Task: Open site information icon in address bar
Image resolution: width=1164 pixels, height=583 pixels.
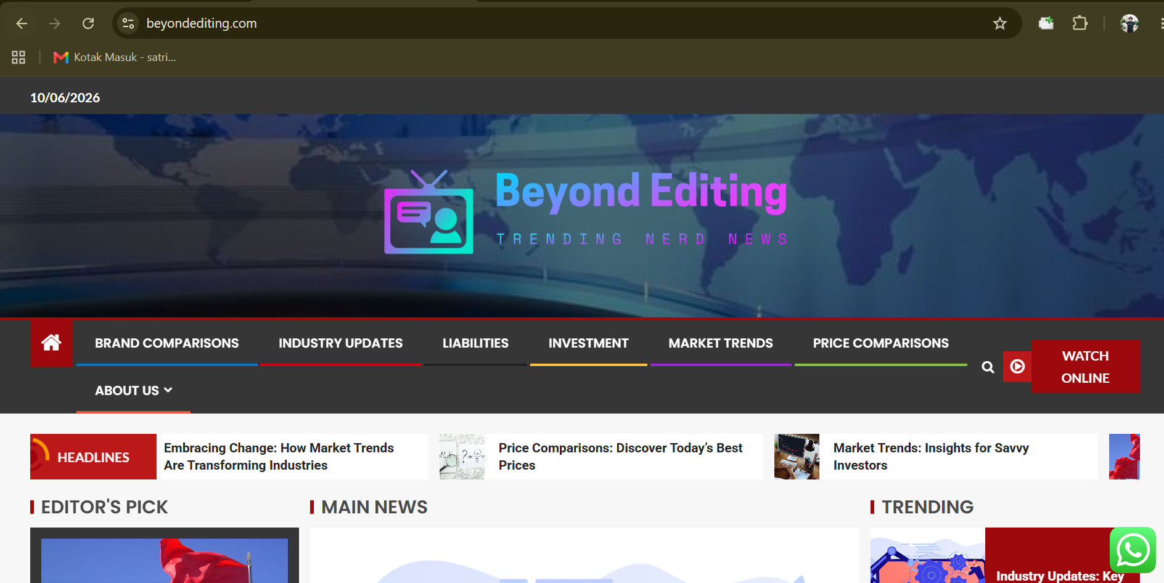Action: (128, 23)
